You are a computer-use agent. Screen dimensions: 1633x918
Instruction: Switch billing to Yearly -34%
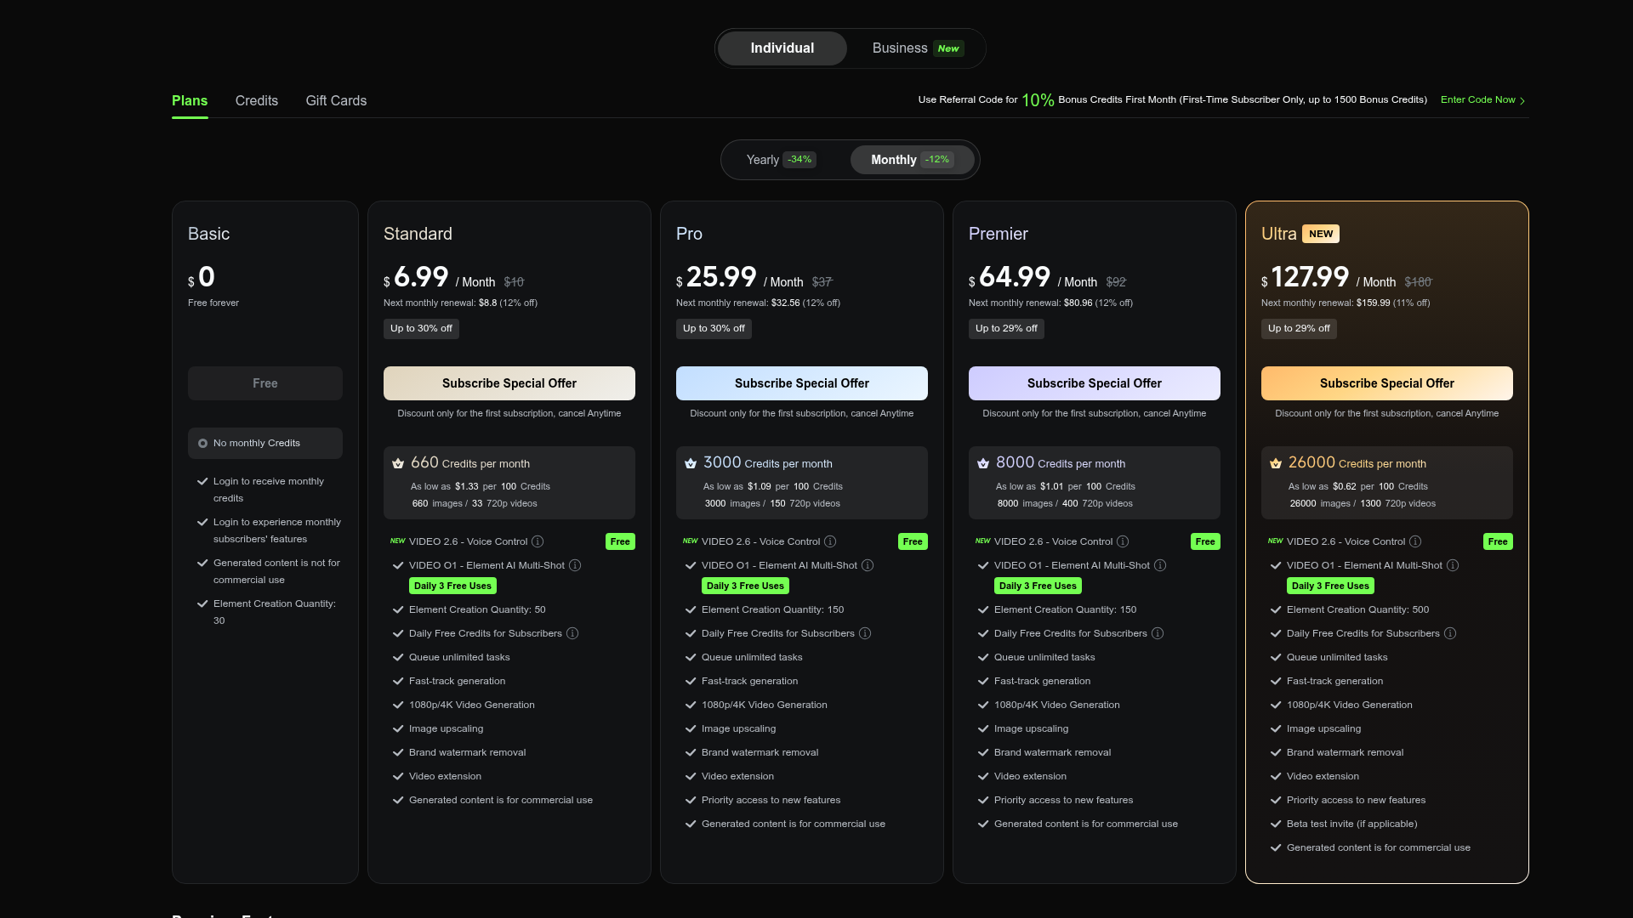click(782, 160)
